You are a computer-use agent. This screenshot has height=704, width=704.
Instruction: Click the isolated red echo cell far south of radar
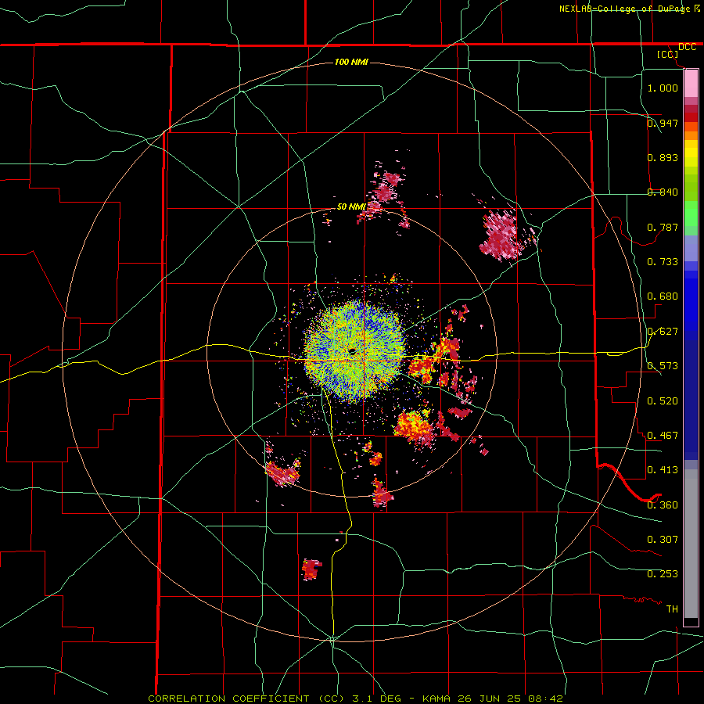point(311,569)
